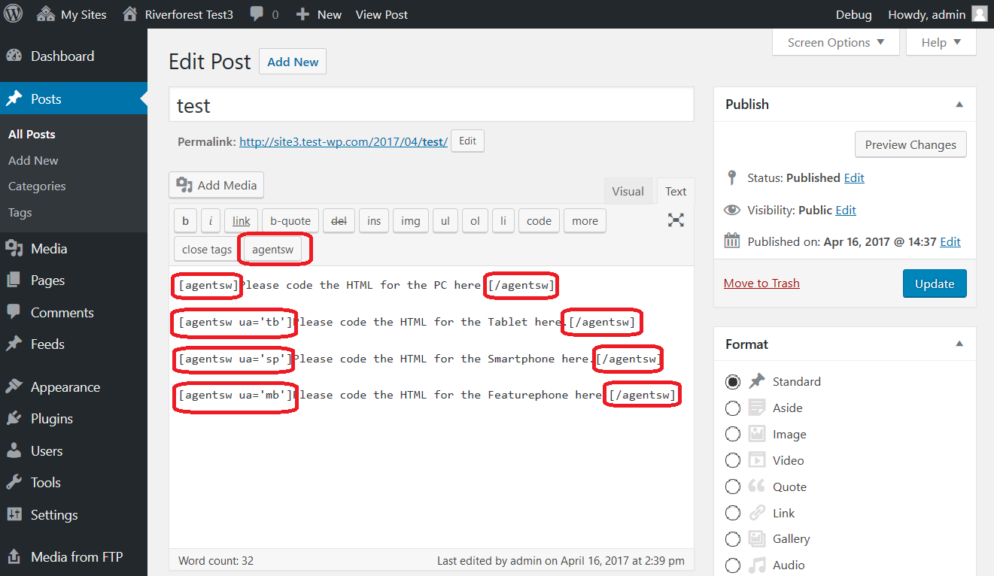Open the Users menu
The image size is (994, 576).
(x=74, y=451)
